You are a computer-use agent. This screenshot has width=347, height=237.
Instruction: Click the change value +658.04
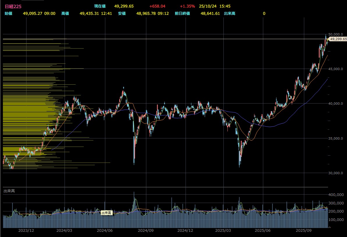[157, 6]
